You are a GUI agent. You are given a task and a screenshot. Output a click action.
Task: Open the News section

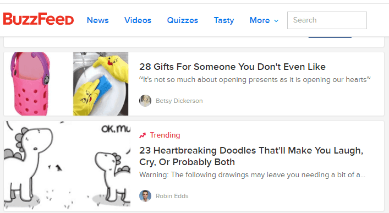pos(98,20)
